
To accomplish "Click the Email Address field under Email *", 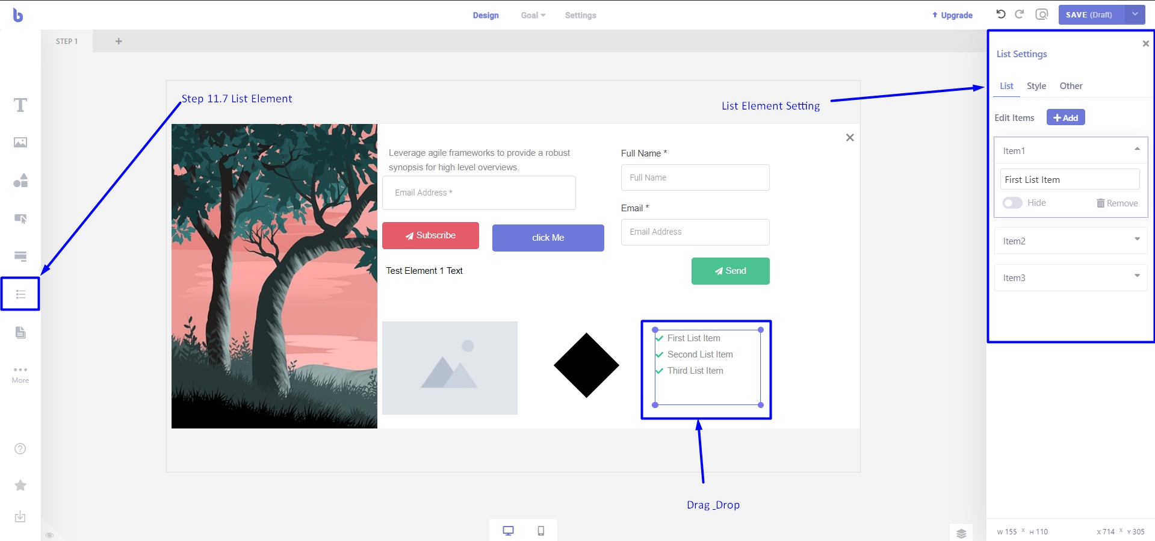I will [x=695, y=232].
